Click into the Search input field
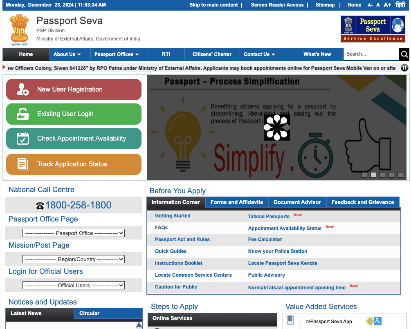This screenshot has height=329, width=411. click(371, 54)
